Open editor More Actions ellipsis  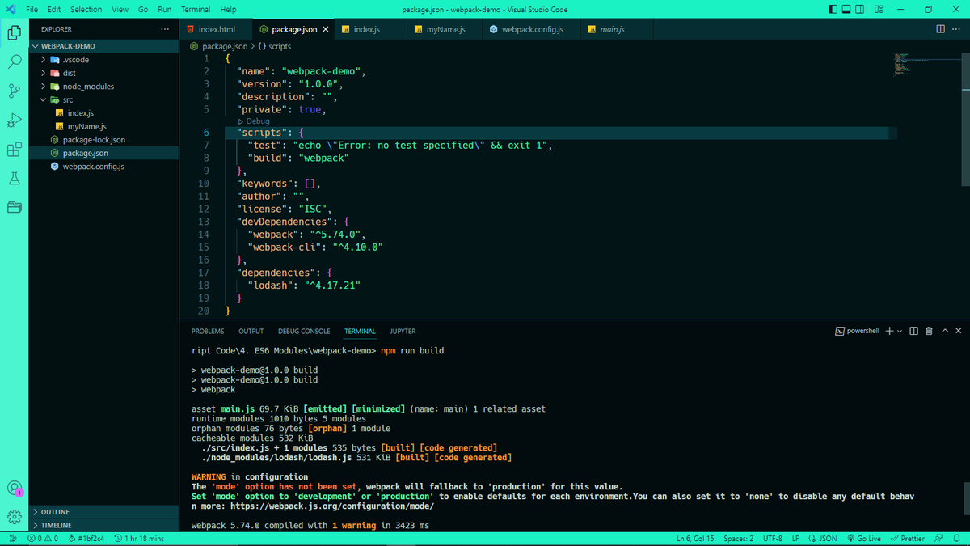957,29
